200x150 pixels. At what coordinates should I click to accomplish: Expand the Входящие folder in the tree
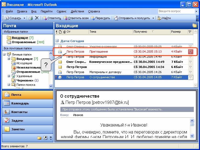tap(9, 59)
